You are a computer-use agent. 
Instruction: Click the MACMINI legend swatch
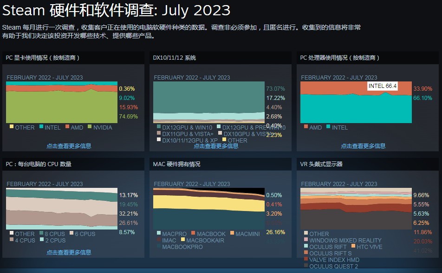[232, 233]
